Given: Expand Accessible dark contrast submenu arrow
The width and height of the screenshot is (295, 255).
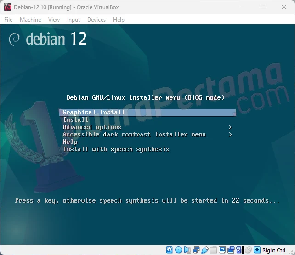Looking at the screenshot, I should pyautogui.click(x=230, y=135).
